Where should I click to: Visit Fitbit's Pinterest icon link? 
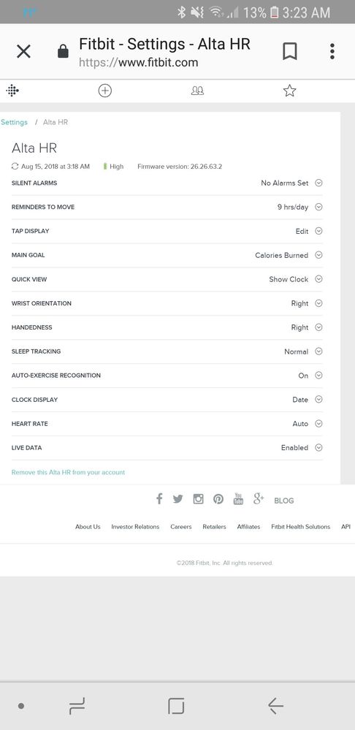tap(218, 499)
